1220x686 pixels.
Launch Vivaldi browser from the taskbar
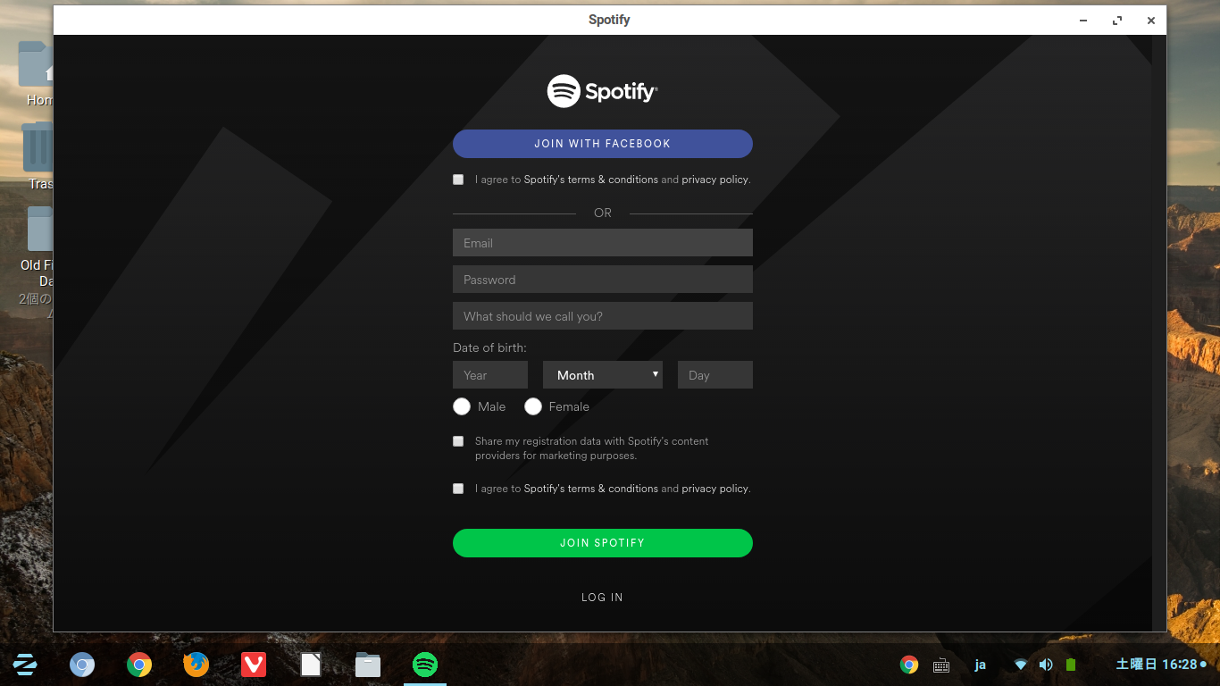tap(254, 665)
